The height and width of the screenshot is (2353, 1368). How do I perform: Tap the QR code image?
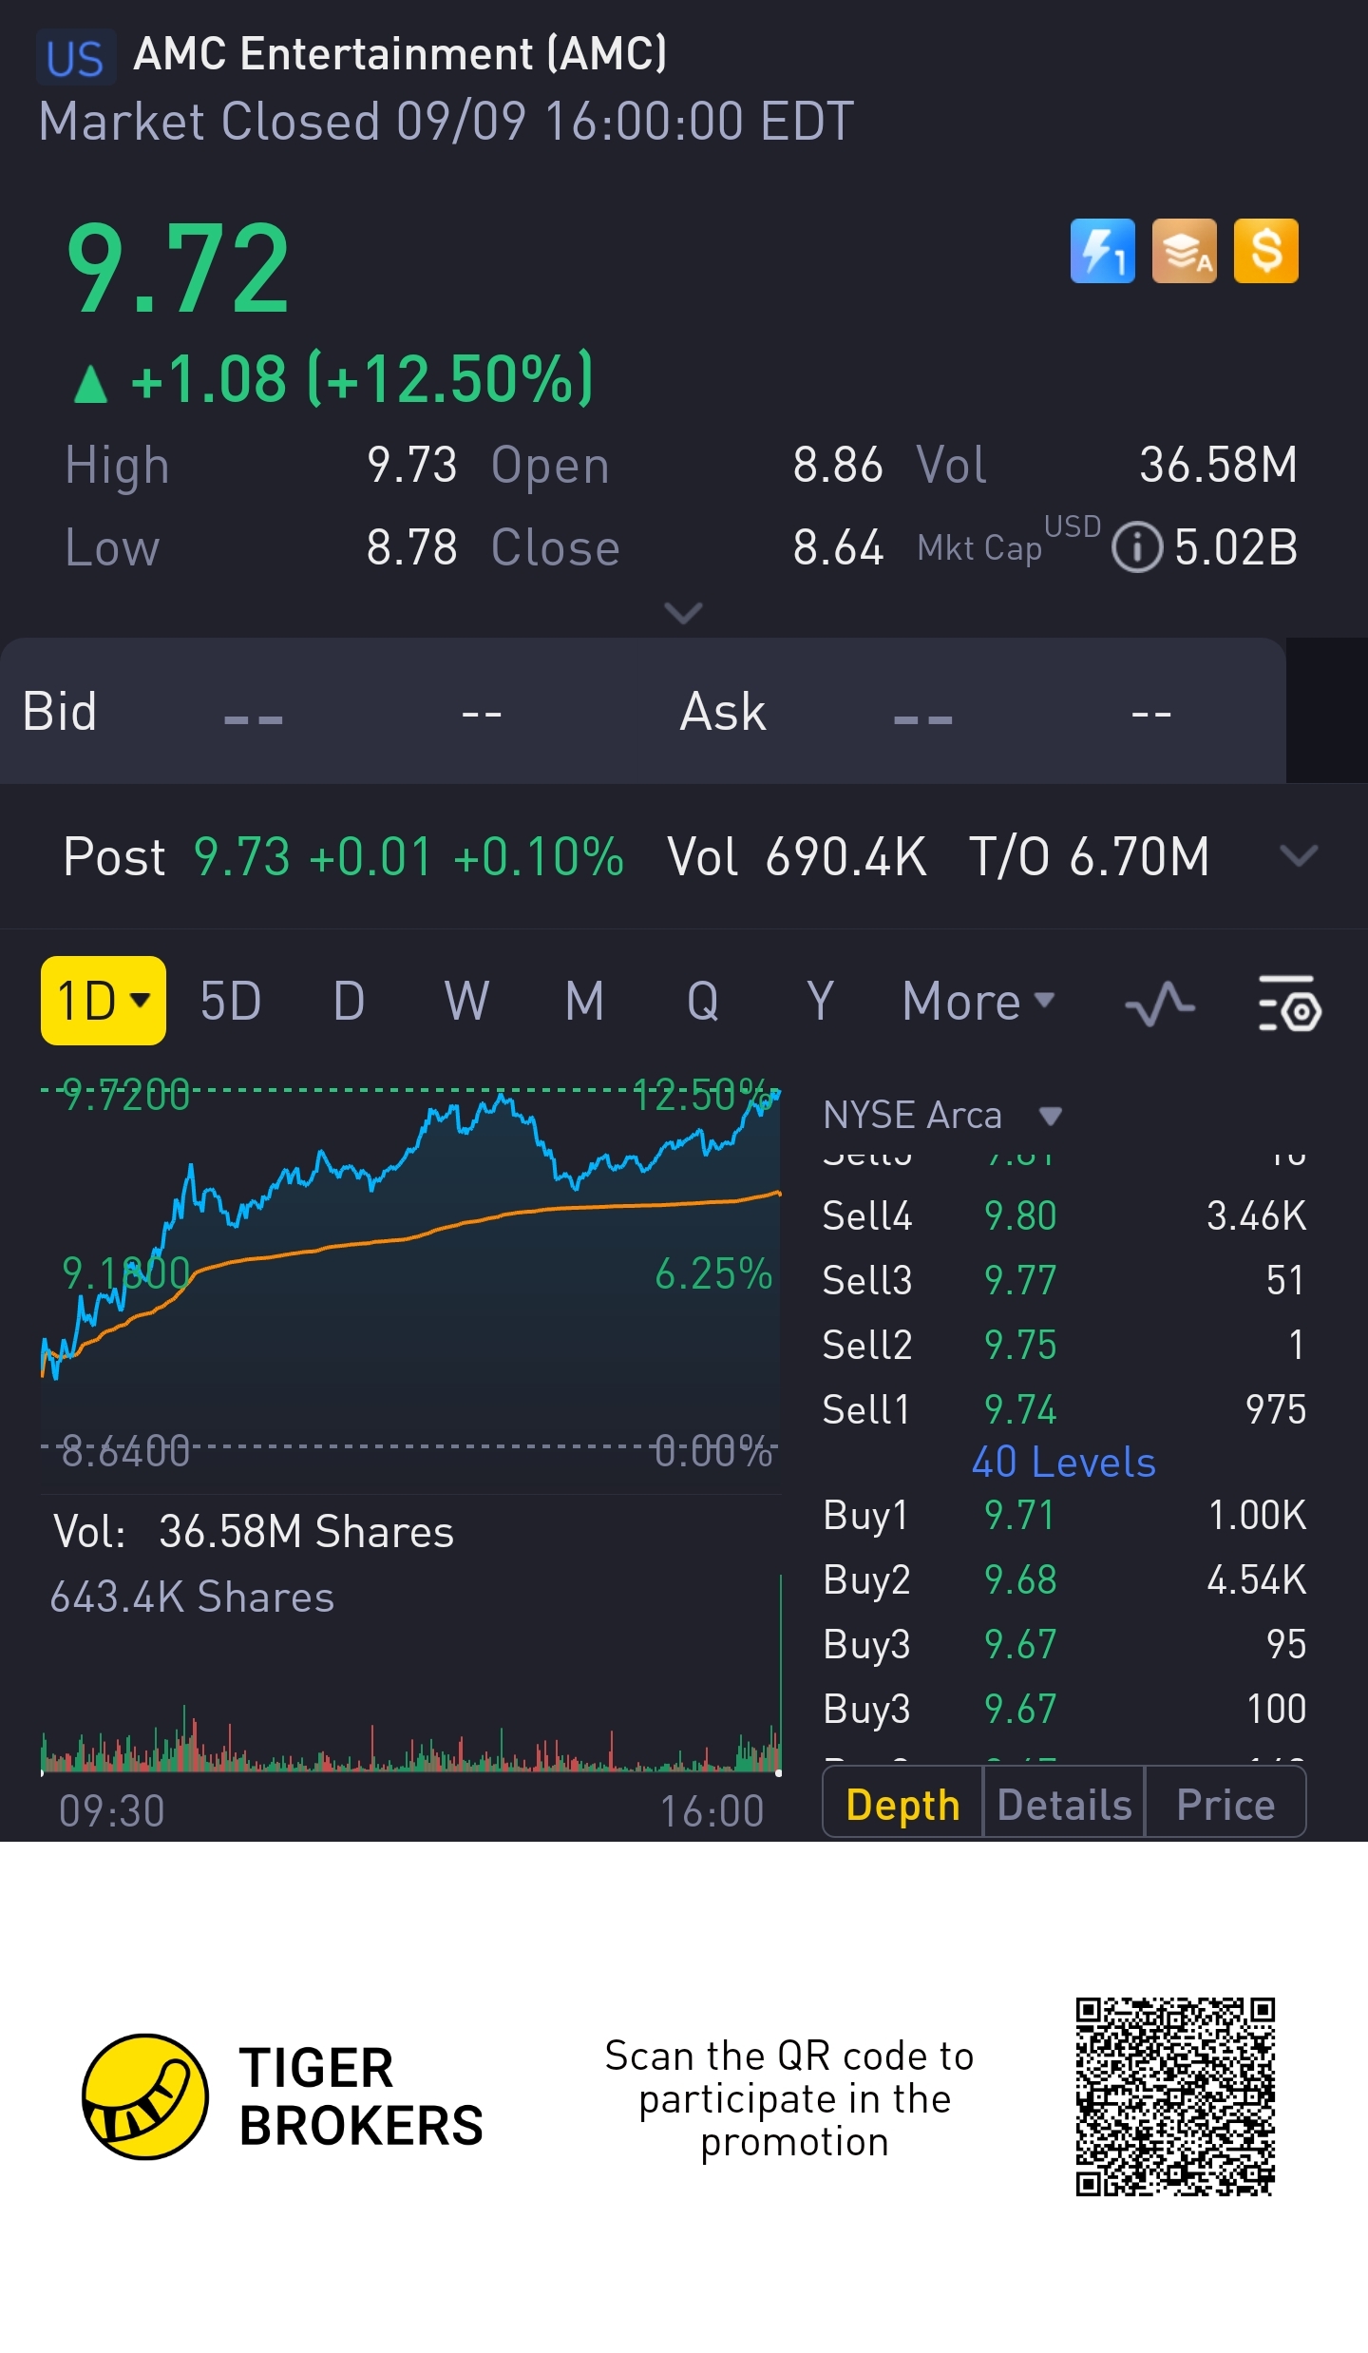1175,2096
